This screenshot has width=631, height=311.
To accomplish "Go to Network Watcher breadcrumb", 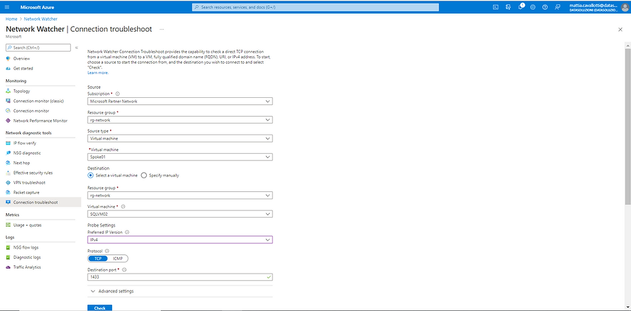I will 41,19.
